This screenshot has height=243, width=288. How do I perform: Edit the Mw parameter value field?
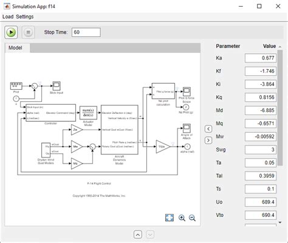pos(261,136)
